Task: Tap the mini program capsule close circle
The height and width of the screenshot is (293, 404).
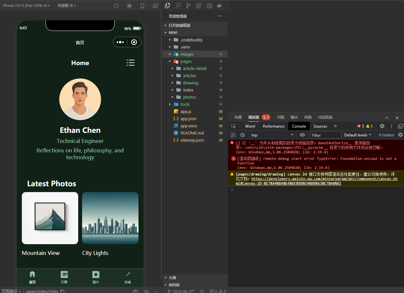Action: tap(134, 42)
